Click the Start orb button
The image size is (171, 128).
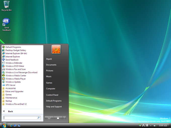4,125
